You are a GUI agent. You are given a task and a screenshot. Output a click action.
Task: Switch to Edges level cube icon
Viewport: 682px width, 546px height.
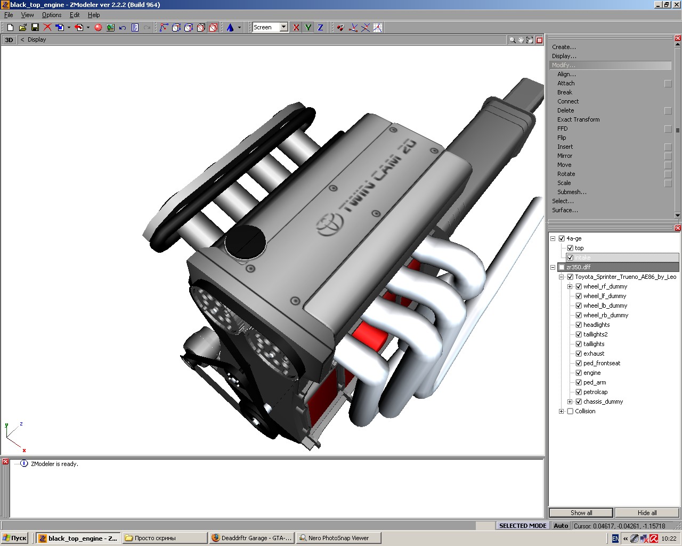176,27
